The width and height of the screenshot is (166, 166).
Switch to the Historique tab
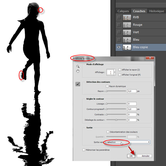(156, 11)
